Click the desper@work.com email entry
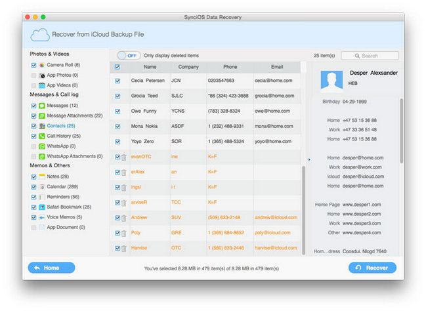 coord(362,167)
